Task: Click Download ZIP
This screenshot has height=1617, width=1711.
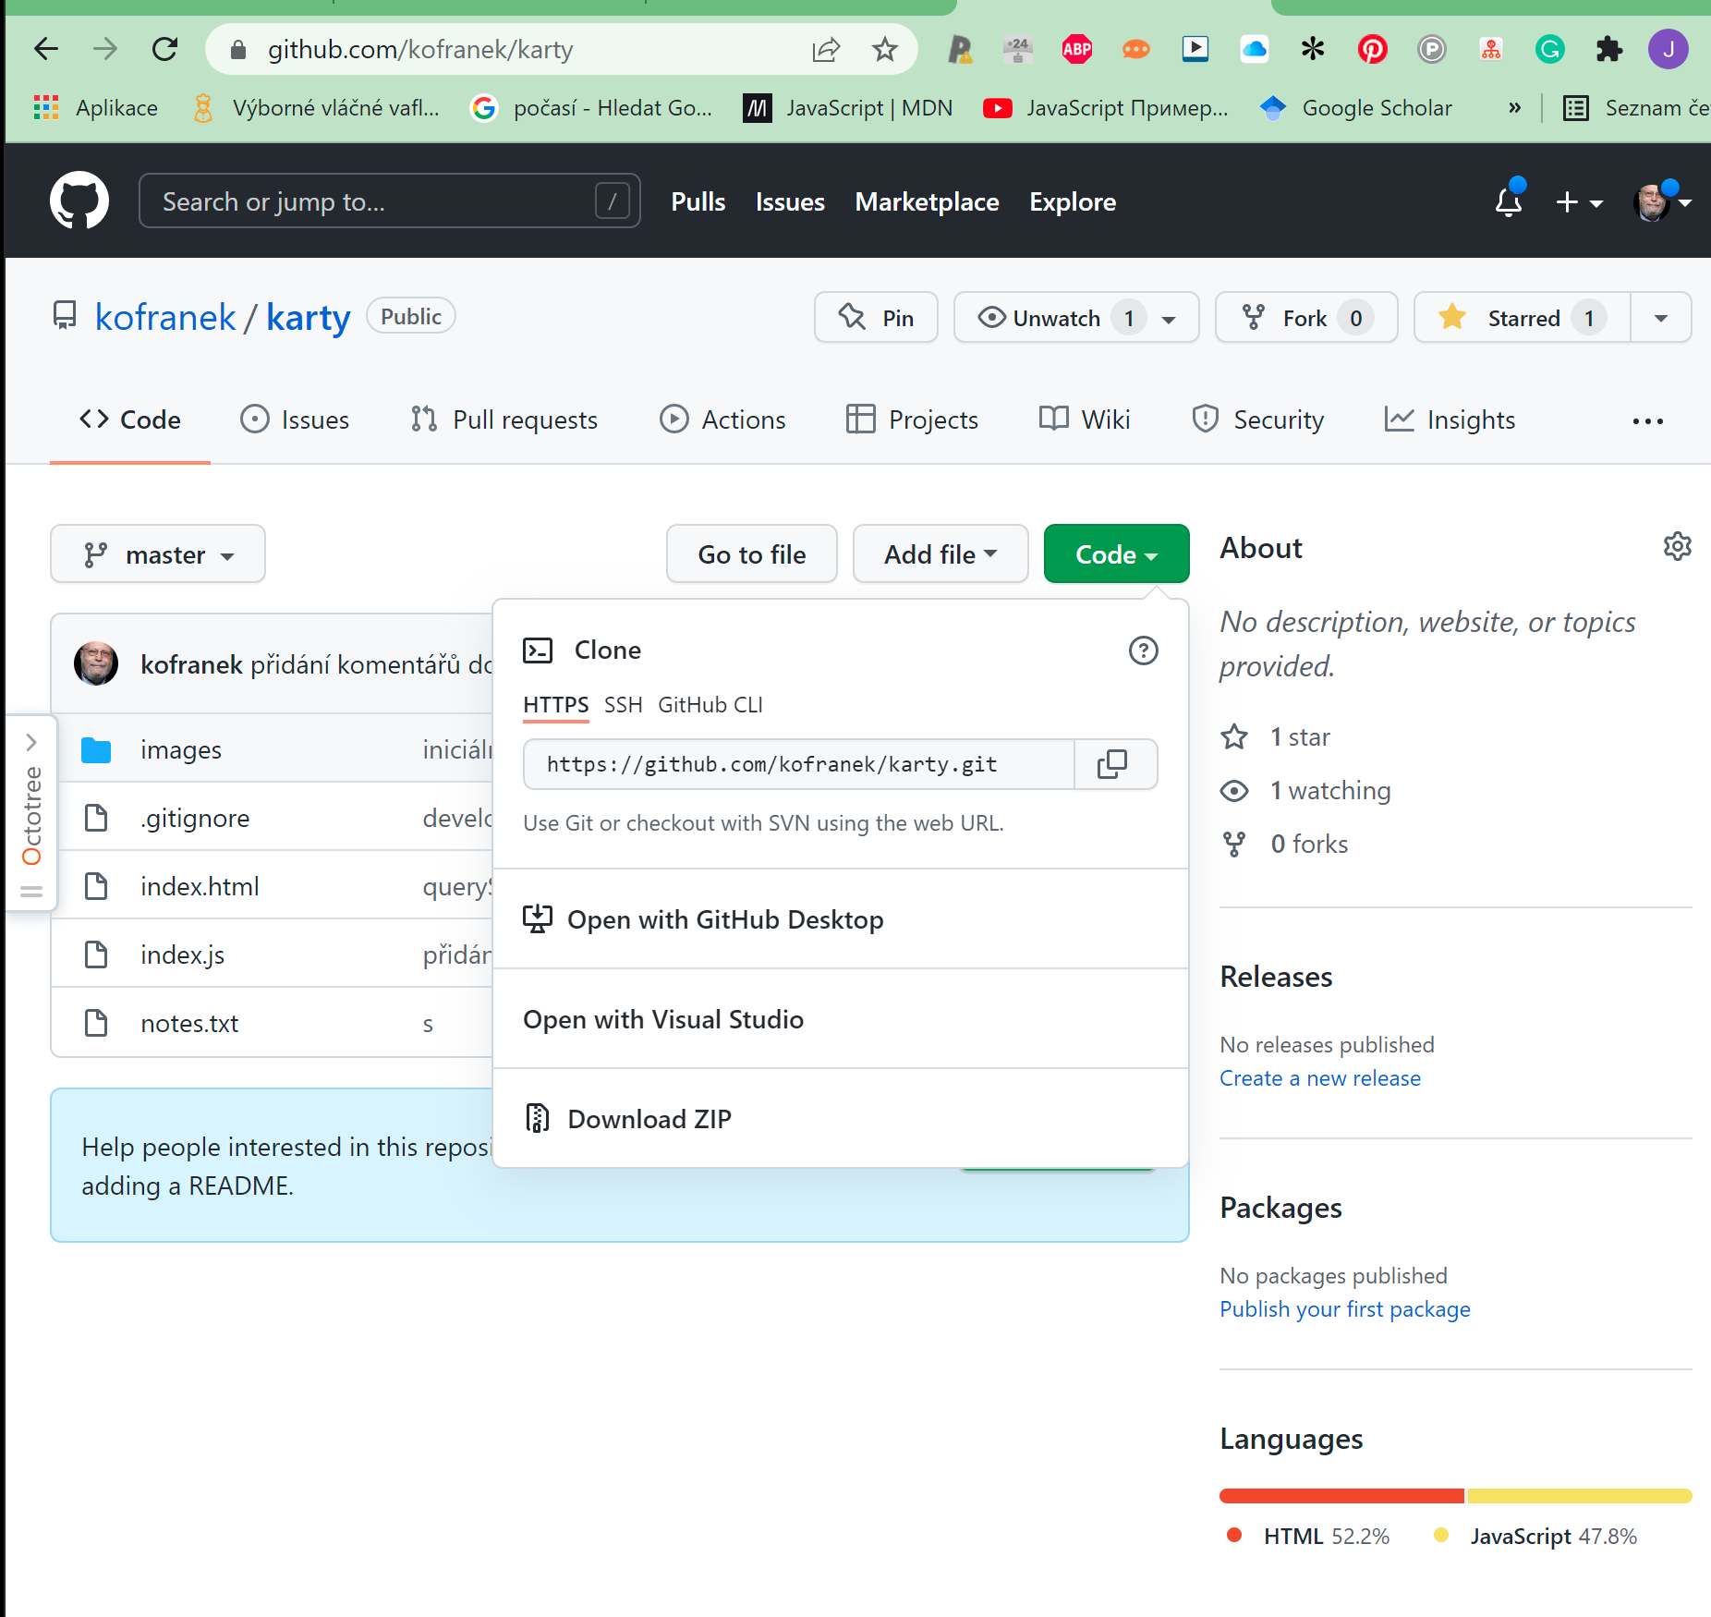Action: pyautogui.click(x=649, y=1119)
